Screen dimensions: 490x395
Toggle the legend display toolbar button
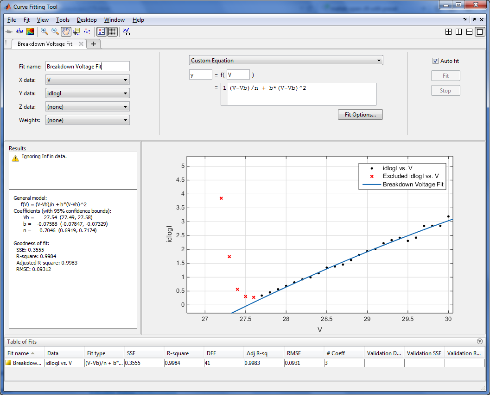pos(102,31)
